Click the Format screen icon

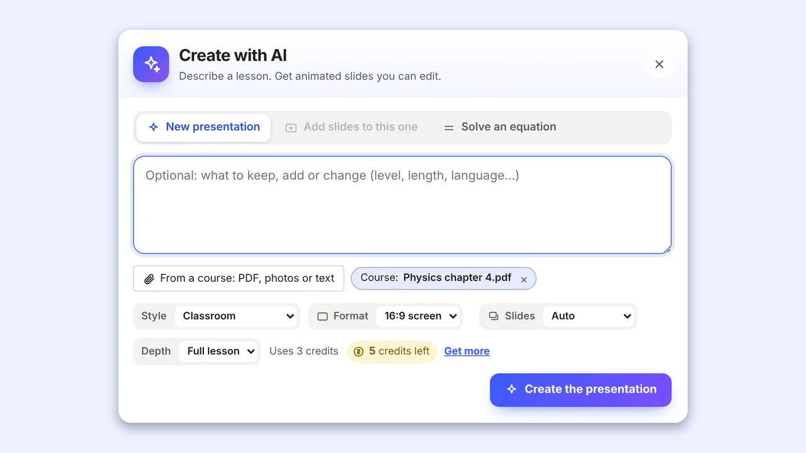pos(322,316)
